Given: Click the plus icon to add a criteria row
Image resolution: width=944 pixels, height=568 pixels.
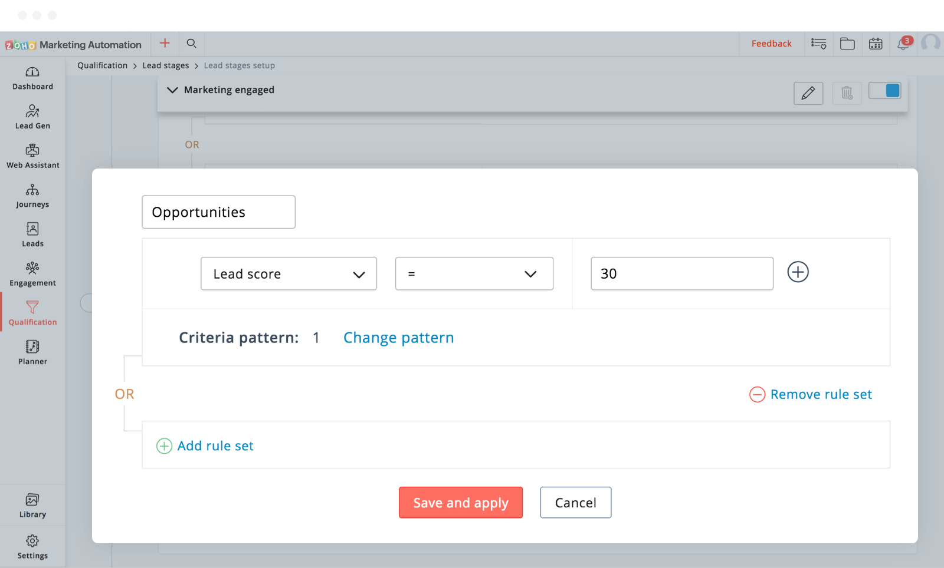Looking at the screenshot, I should 798,272.
